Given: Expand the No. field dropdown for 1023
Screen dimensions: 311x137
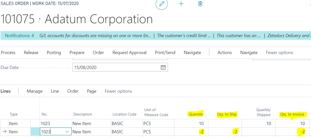Looking at the screenshot, I should (67, 132).
